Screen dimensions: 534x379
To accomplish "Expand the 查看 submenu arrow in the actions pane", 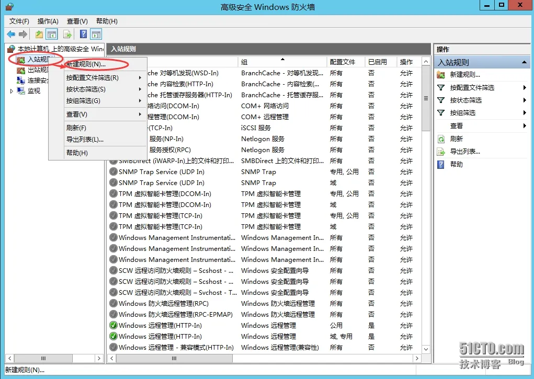I will (525, 126).
